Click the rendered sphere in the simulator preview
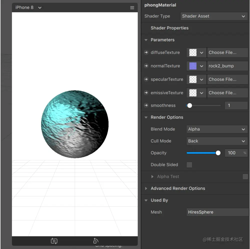 pyautogui.click(x=75, y=124)
